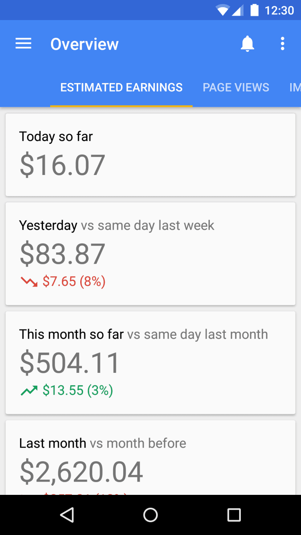Tap the $13.55 (3%) increase text
Screen dimensions: 301x535
point(78,391)
